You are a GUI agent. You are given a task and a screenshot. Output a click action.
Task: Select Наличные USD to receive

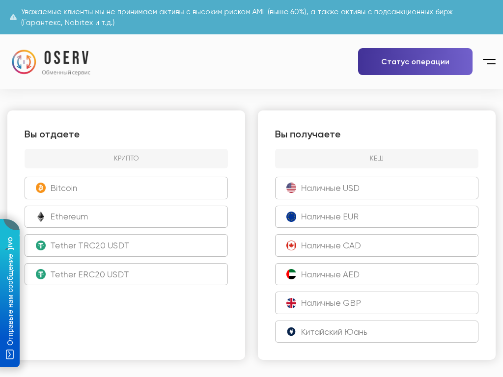(377, 188)
